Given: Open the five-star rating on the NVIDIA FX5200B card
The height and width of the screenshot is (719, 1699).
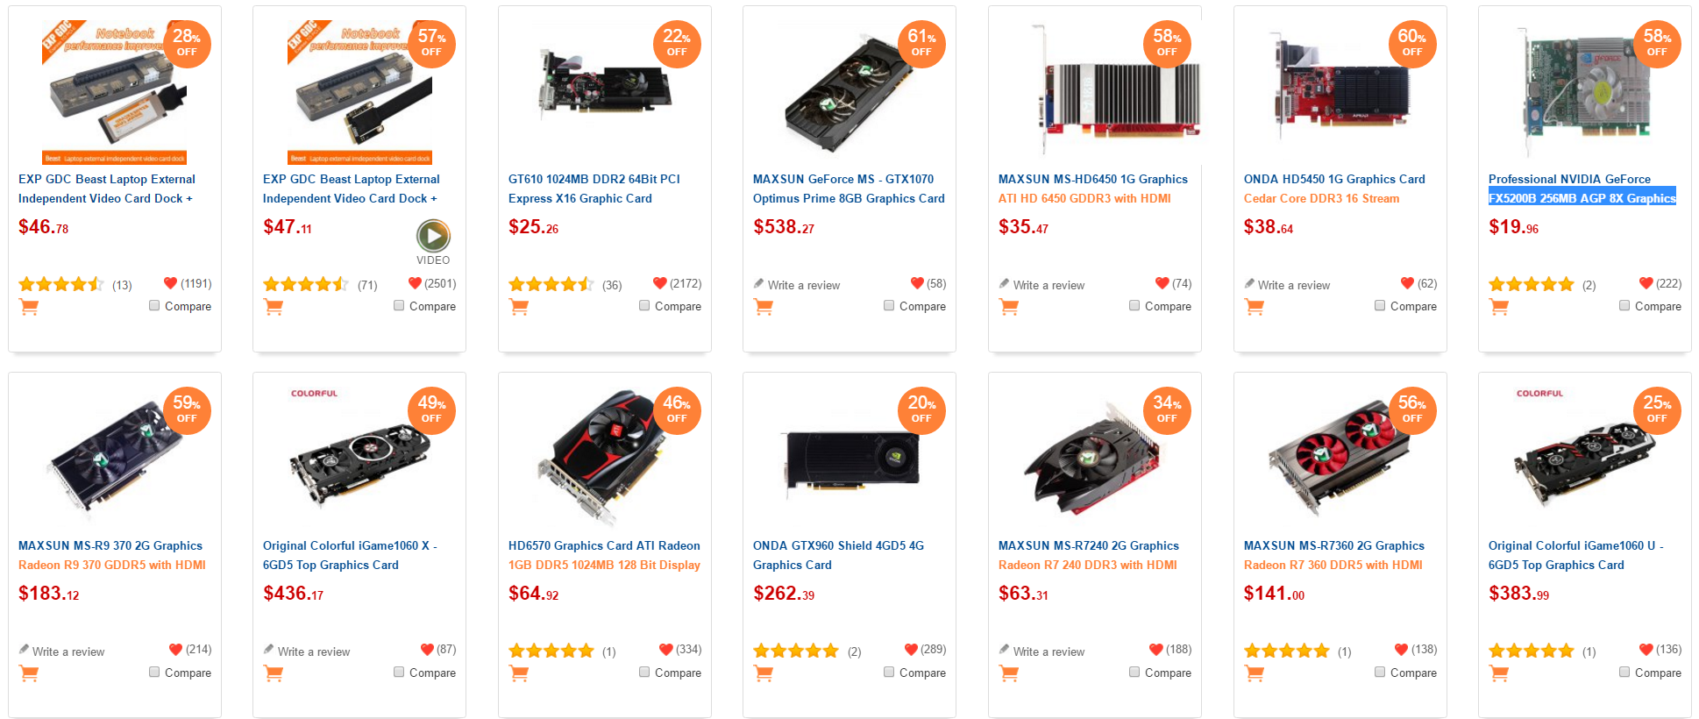Looking at the screenshot, I should point(1531,284).
